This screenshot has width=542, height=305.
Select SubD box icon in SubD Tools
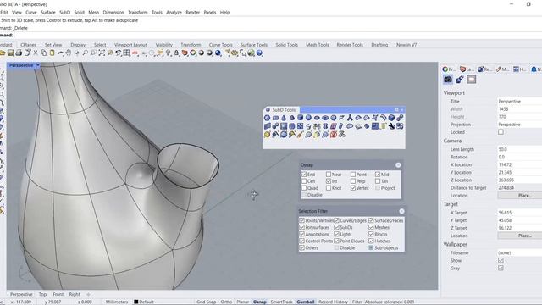point(301,118)
